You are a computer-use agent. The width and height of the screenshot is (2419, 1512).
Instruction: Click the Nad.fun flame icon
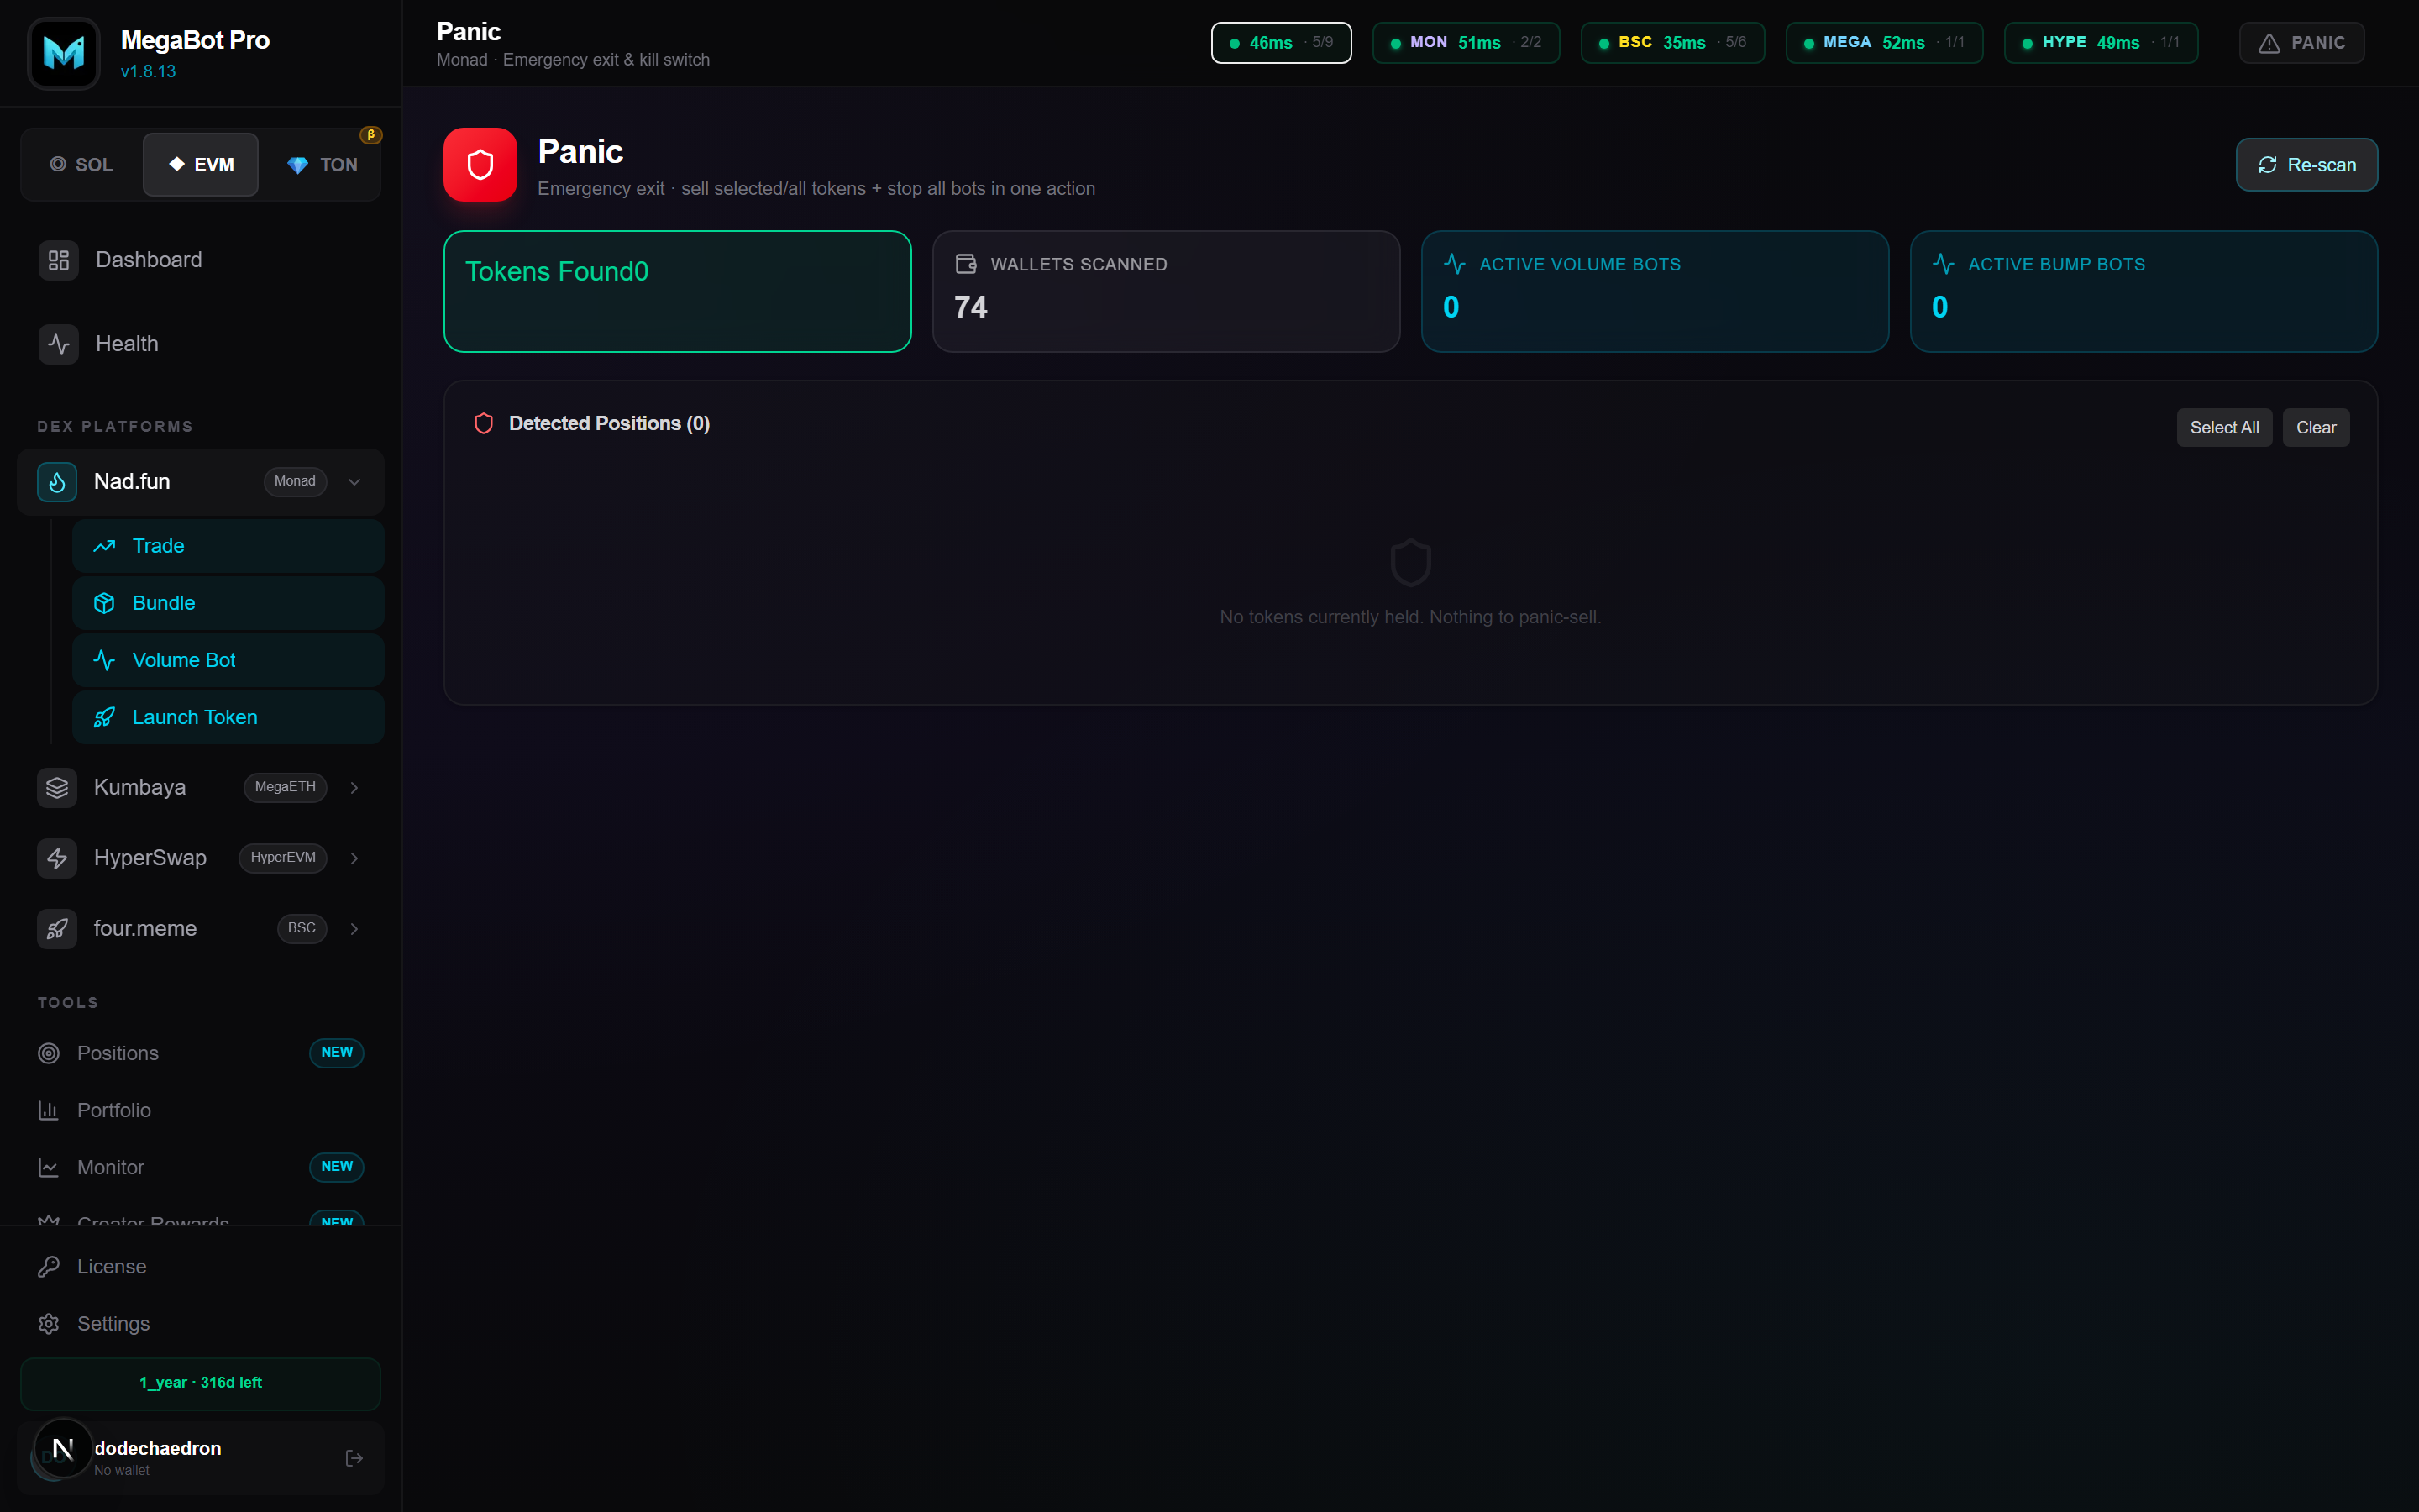57,482
